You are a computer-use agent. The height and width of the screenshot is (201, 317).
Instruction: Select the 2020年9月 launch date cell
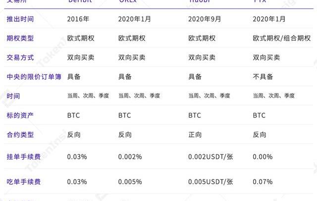click(x=205, y=19)
